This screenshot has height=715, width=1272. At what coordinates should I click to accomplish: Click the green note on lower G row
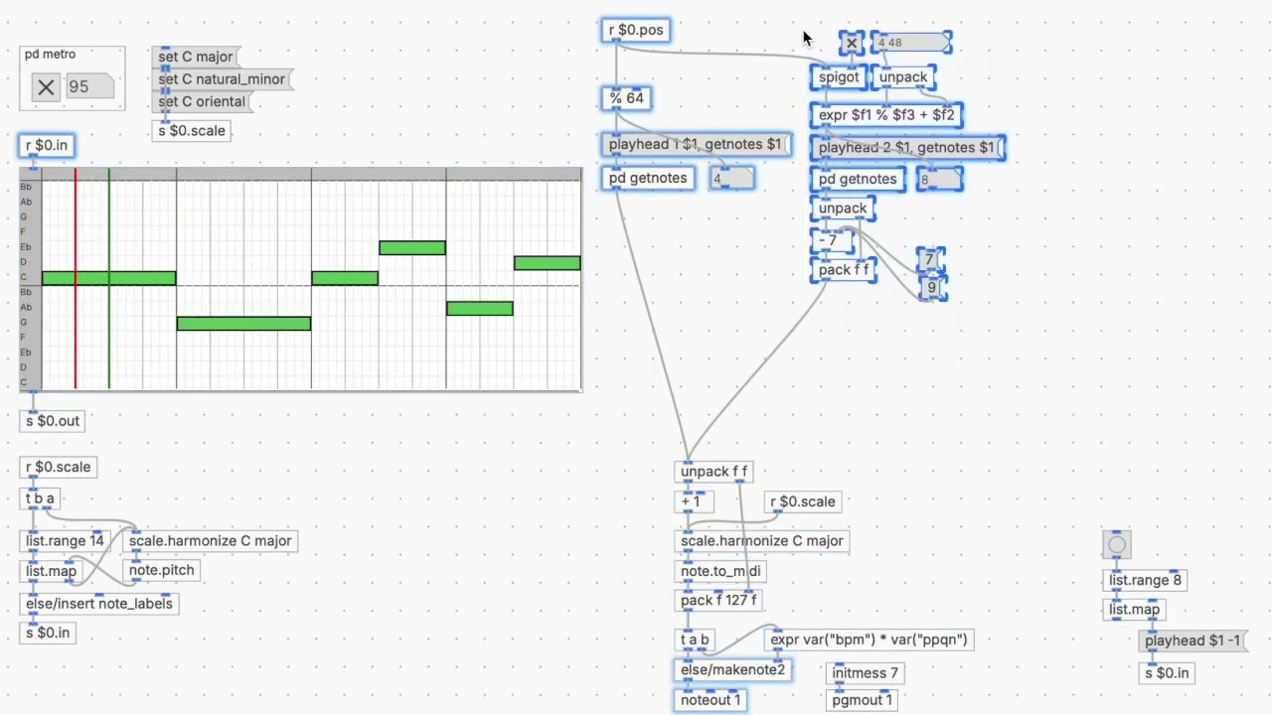click(243, 324)
